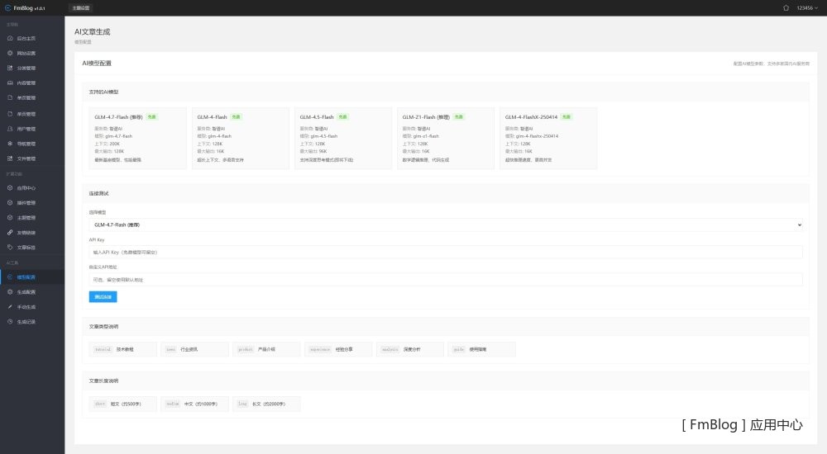Focus the 自定义API地址 input field
The image size is (827, 454).
pyautogui.click(x=446, y=280)
